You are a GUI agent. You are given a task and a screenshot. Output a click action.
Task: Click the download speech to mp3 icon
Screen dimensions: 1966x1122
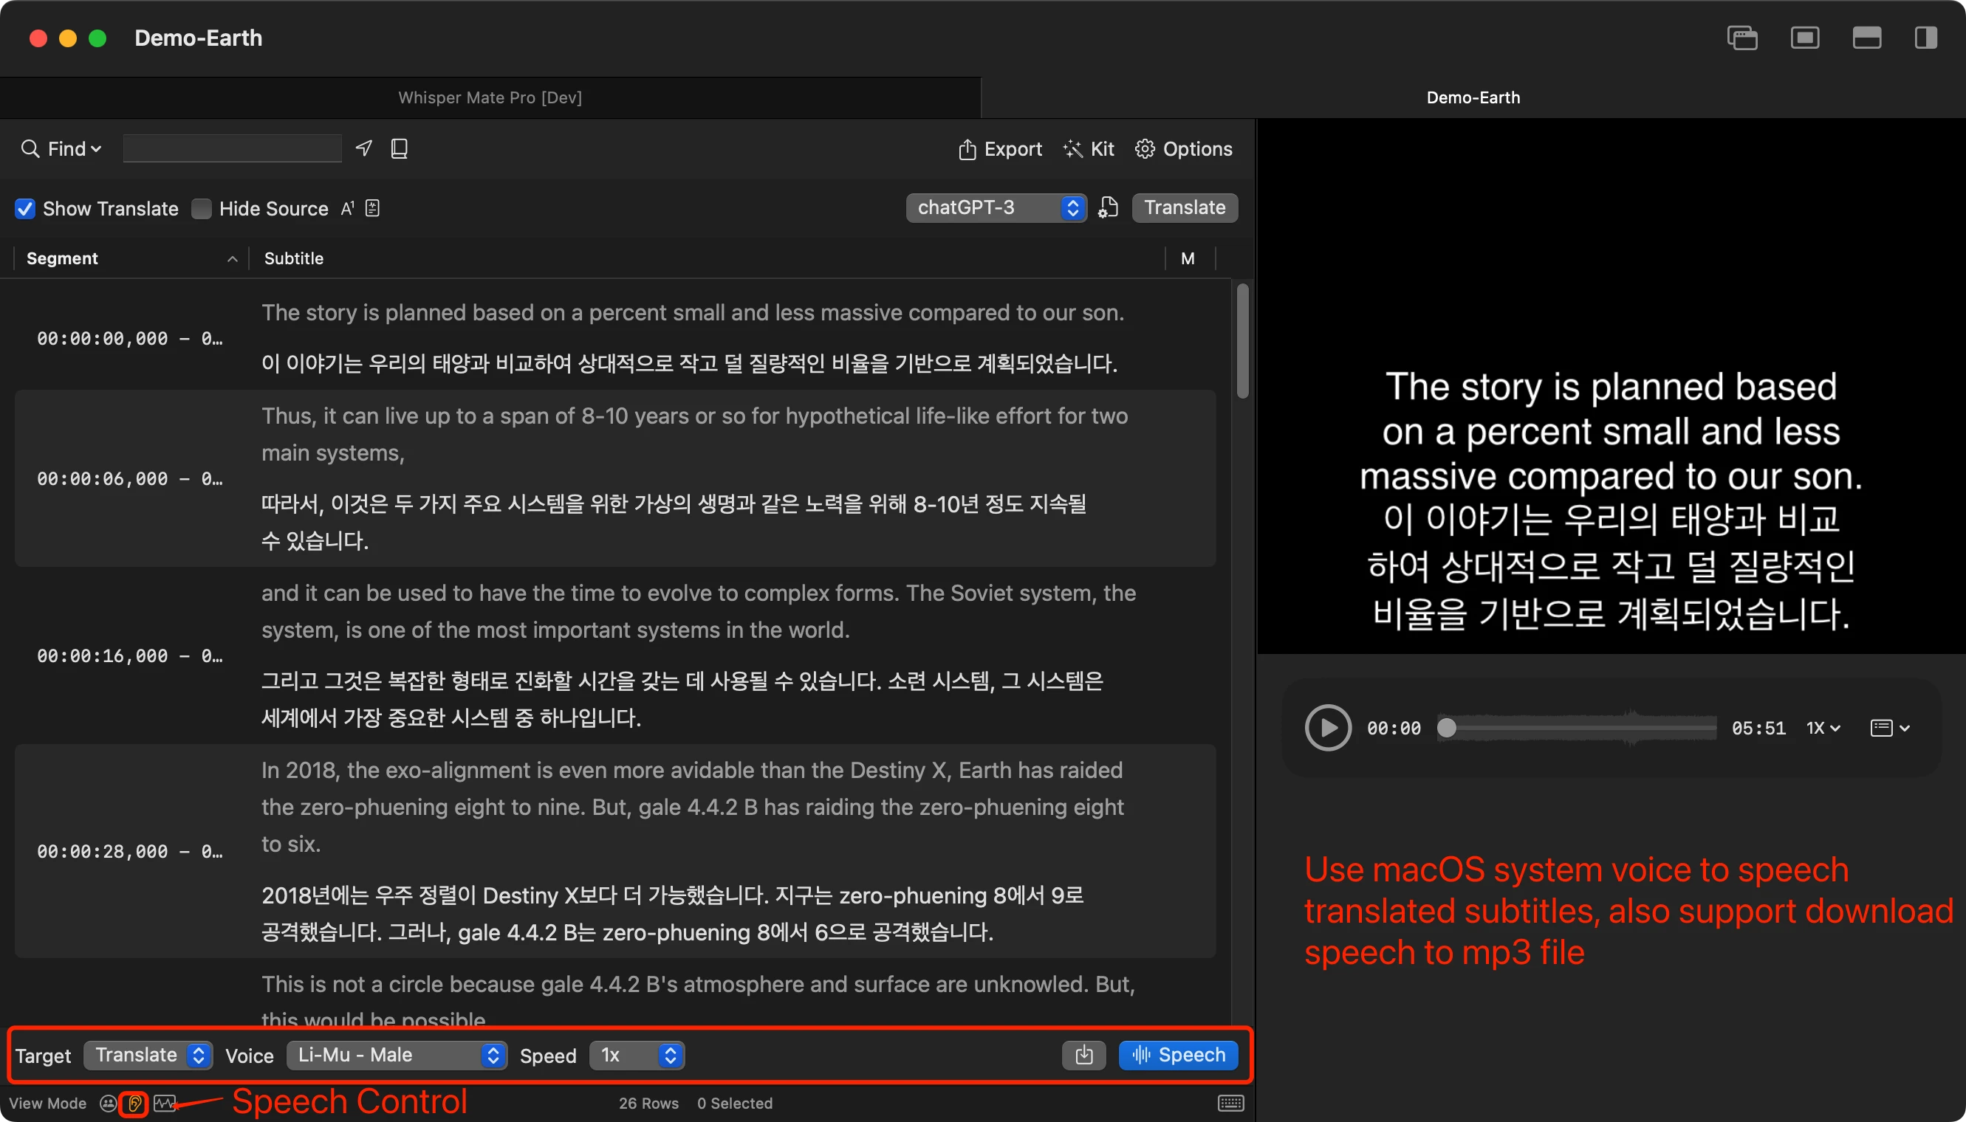pos(1083,1055)
